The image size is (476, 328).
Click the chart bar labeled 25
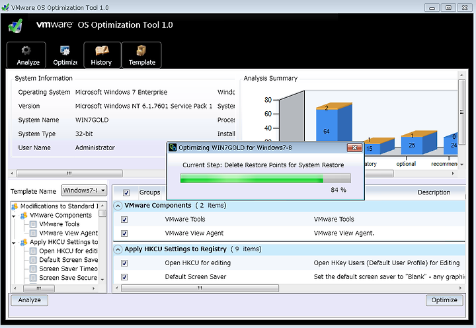pos(412,145)
